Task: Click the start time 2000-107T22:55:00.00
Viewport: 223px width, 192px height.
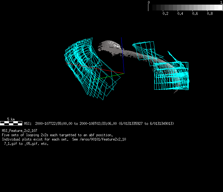Action: [x=54, y=124]
